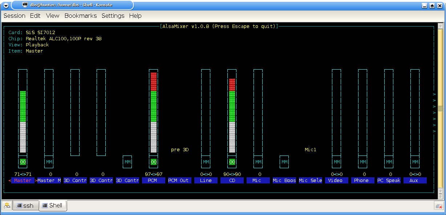Switch to the ssh session tab
The height and width of the screenshot is (215, 446).
25,206
